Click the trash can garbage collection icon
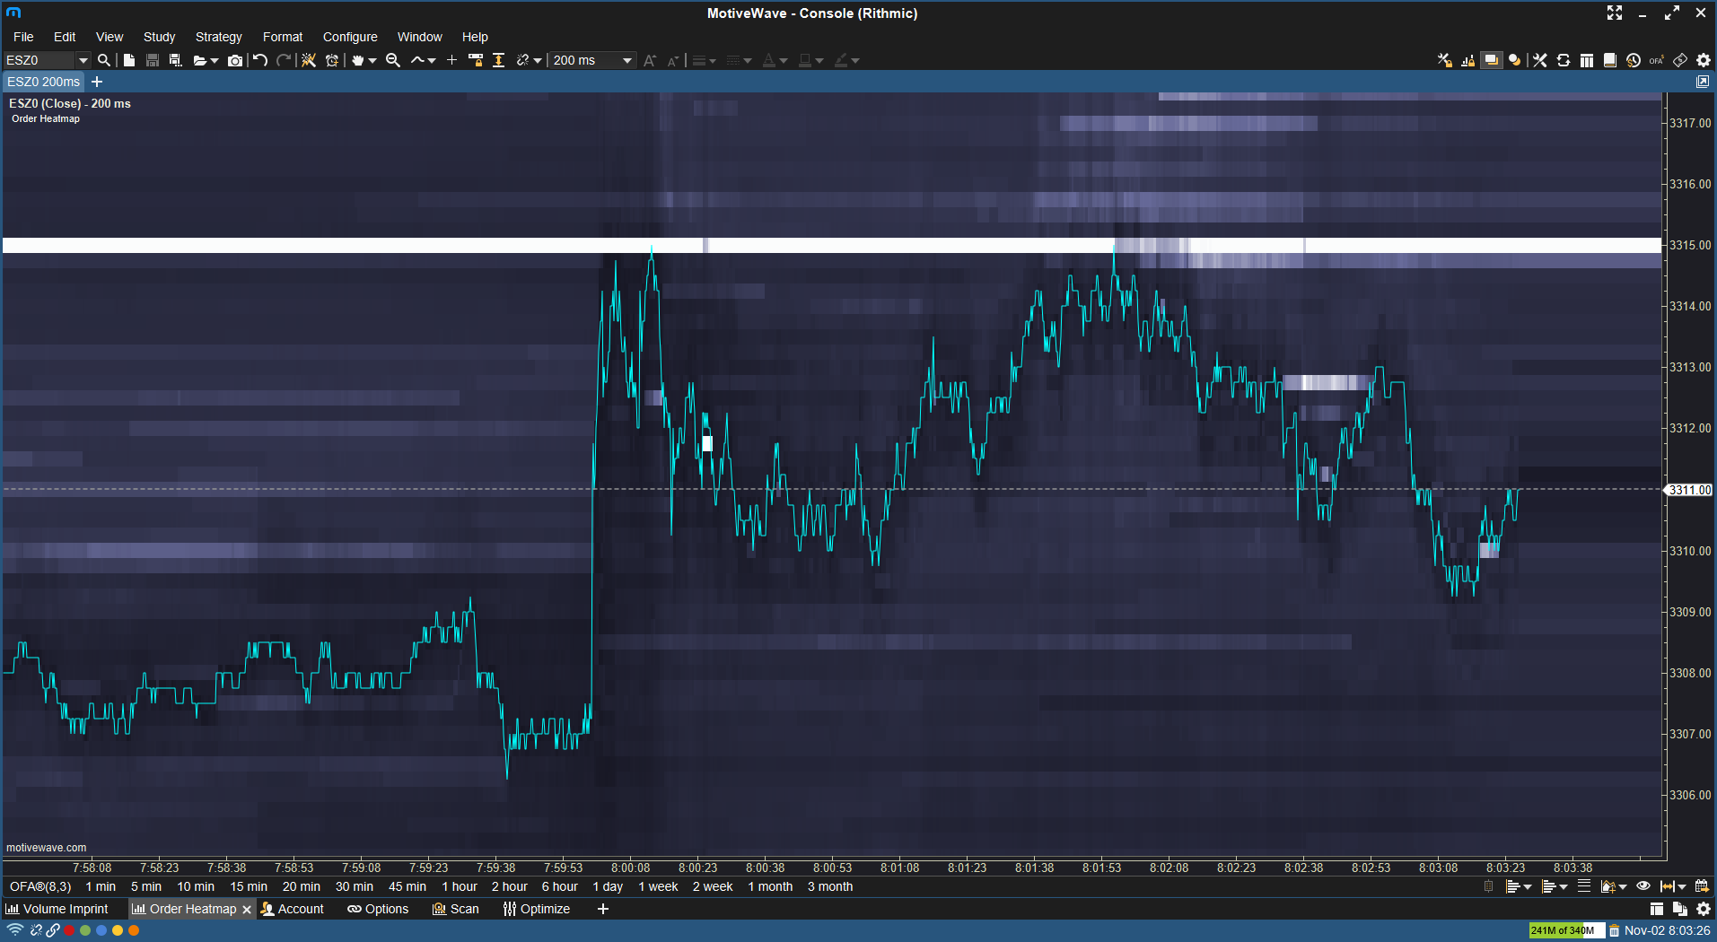This screenshot has height=942, width=1717. (1614, 931)
